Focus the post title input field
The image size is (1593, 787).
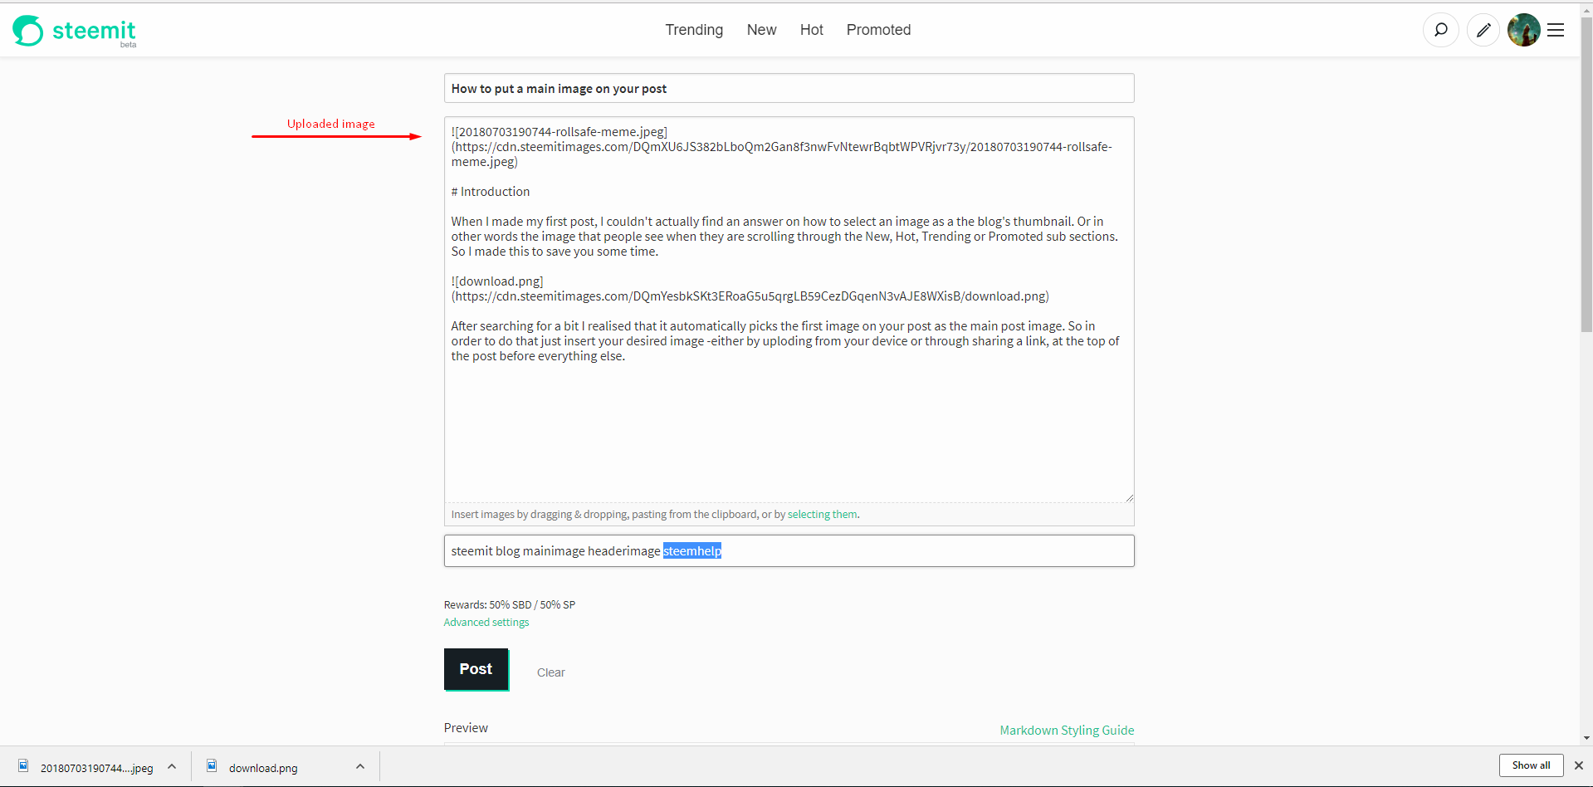coord(789,89)
